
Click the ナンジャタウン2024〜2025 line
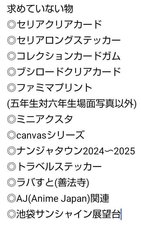tap(71, 151)
